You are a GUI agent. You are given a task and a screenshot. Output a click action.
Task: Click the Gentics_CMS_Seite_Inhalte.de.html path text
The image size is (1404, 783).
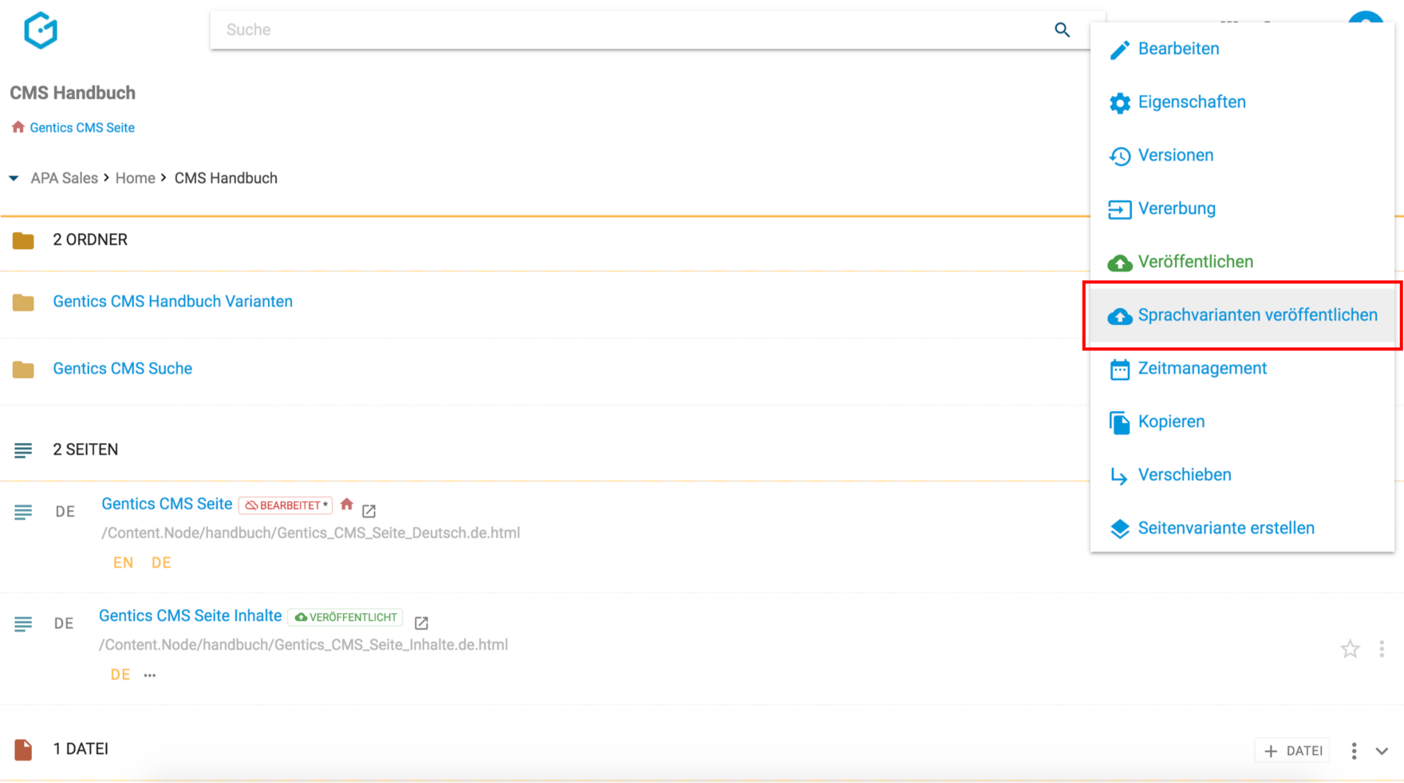303,645
